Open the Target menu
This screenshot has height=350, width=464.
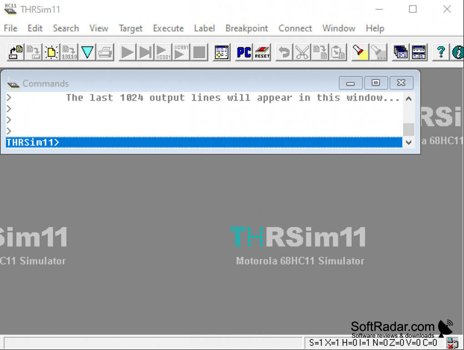(x=131, y=28)
